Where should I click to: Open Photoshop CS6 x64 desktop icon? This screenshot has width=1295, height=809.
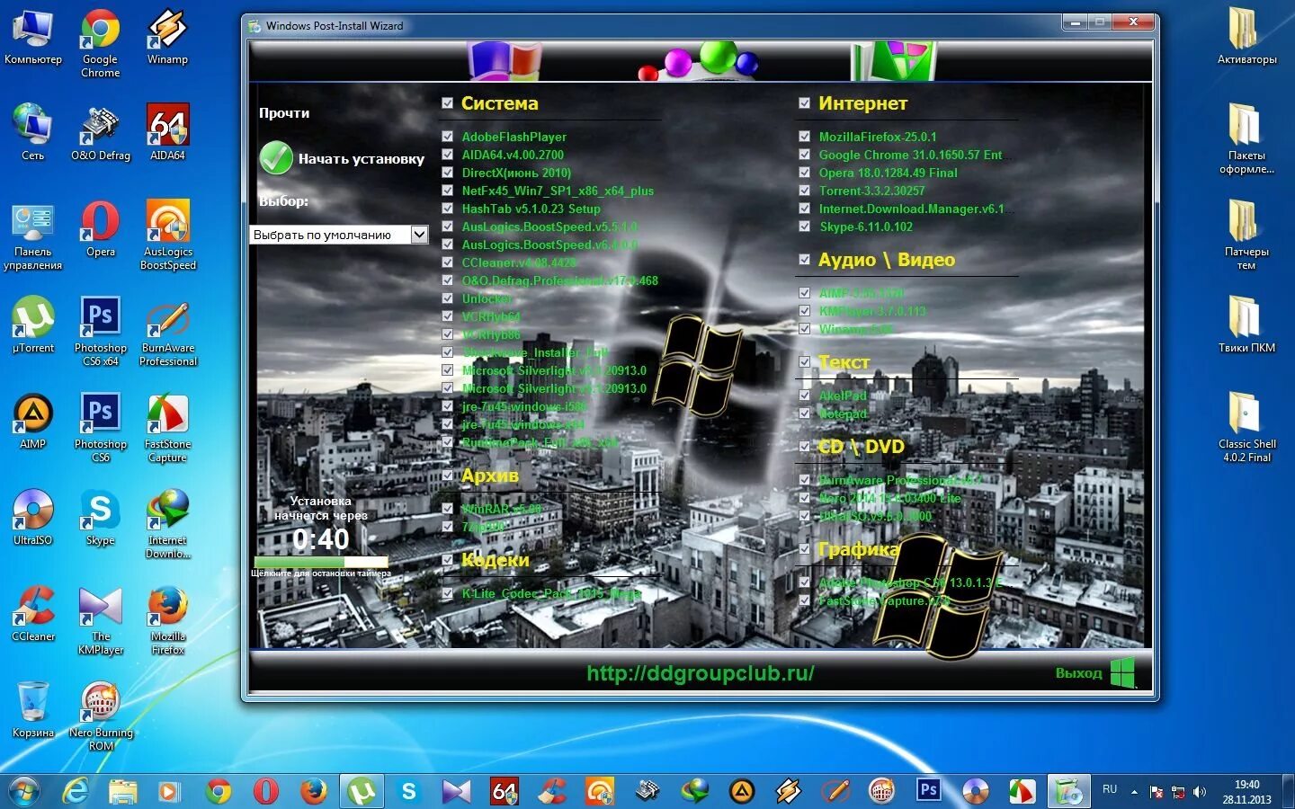(x=101, y=332)
